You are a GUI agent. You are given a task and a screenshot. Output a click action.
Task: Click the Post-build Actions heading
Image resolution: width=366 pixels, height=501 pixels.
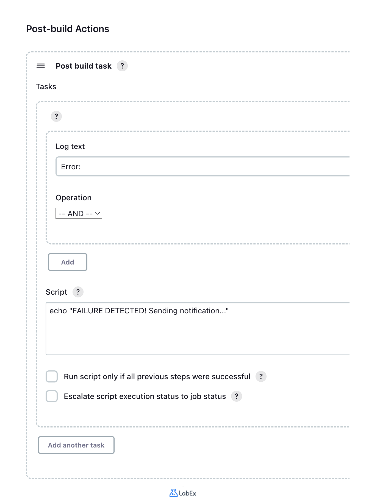[x=67, y=29]
